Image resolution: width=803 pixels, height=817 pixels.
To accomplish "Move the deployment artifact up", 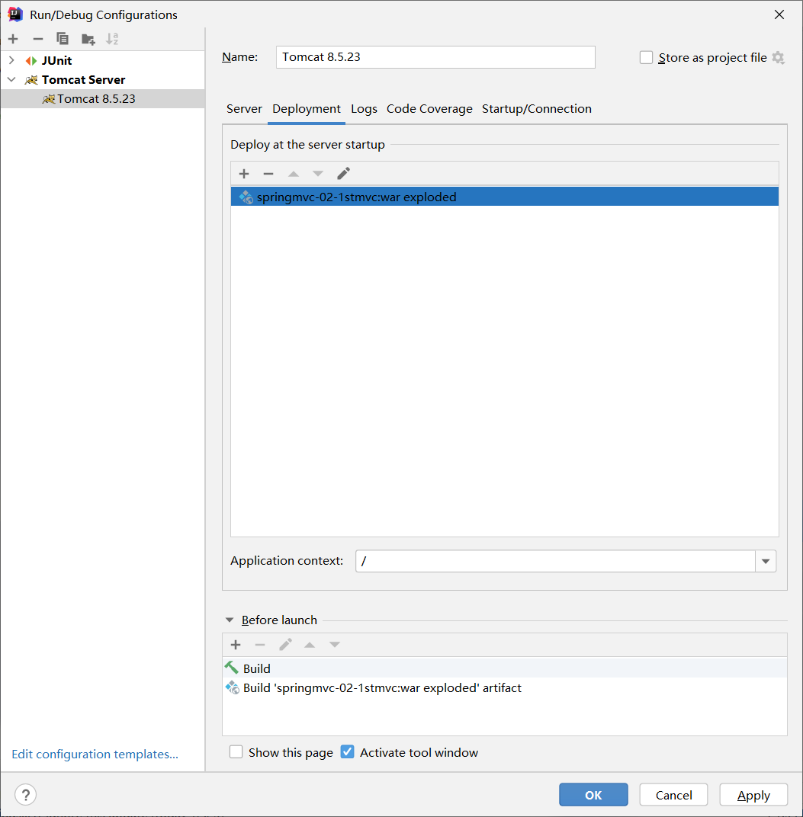I will point(294,174).
